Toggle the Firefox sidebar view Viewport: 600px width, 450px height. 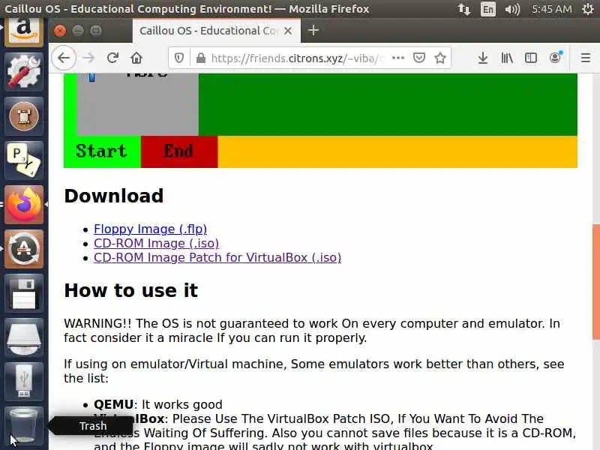point(531,58)
